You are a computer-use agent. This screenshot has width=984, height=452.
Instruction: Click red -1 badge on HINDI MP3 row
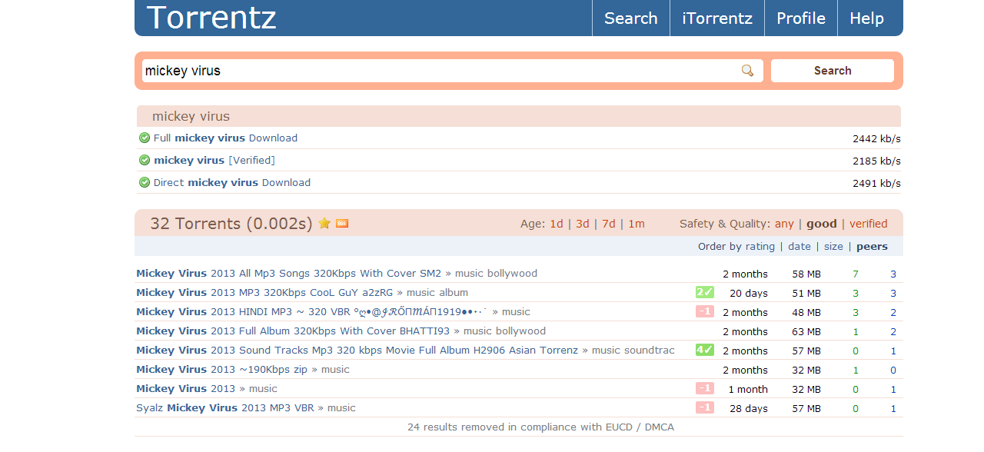pyautogui.click(x=705, y=311)
